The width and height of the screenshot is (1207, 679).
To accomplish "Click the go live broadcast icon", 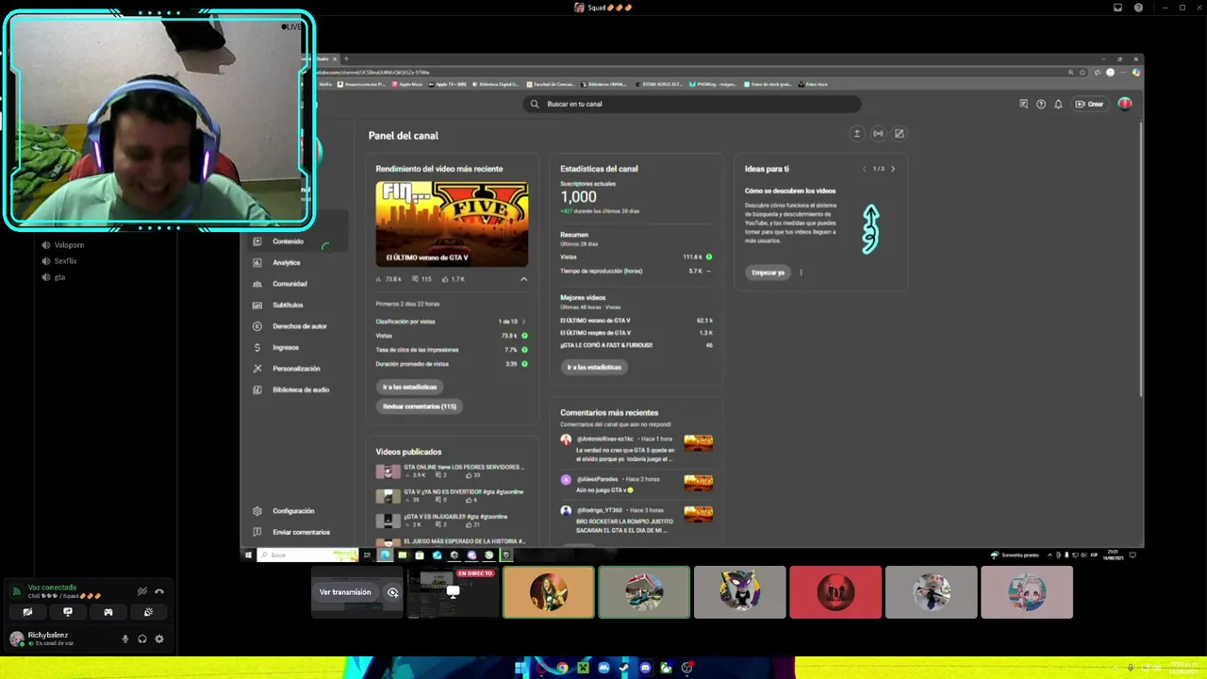I will point(878,134).
